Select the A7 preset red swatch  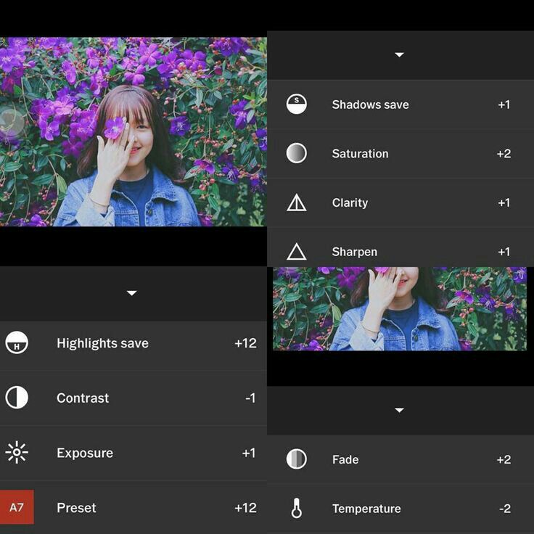click(17, 507)
